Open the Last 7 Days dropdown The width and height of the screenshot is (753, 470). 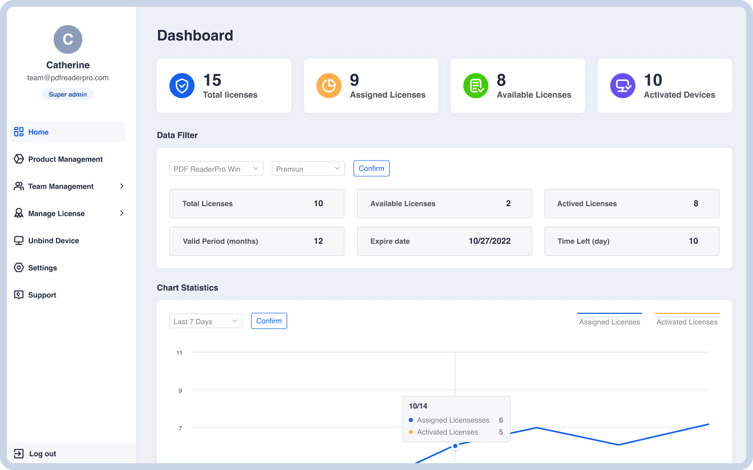tap(206, 321)
